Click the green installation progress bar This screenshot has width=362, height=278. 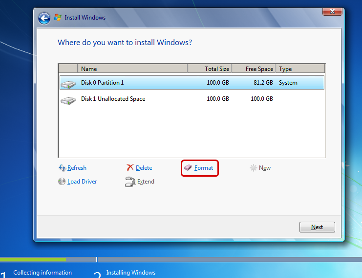point(33,259)
